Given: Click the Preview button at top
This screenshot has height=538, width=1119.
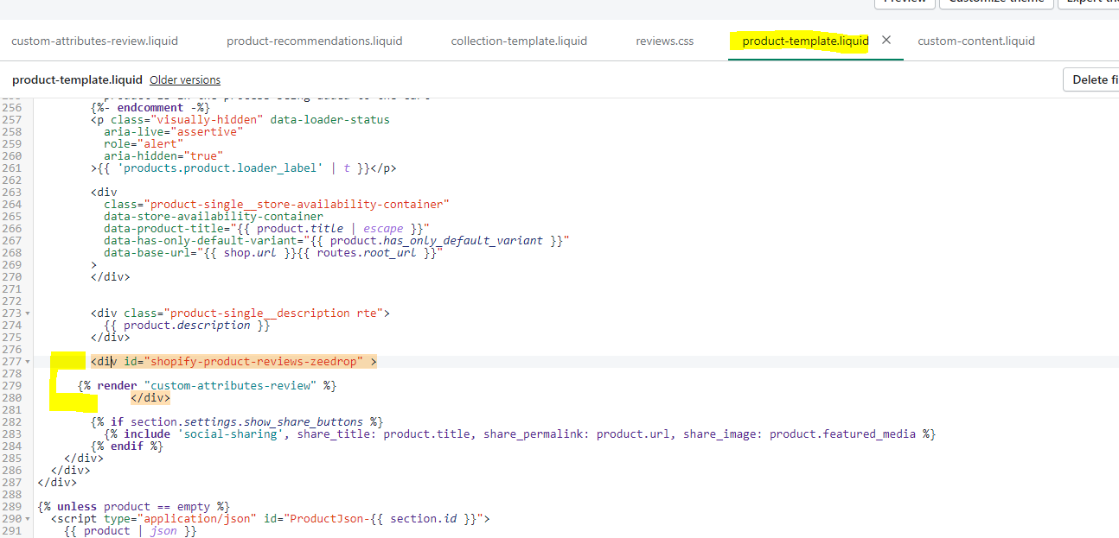Looking at the screenshot, I should tap(905, 3).
